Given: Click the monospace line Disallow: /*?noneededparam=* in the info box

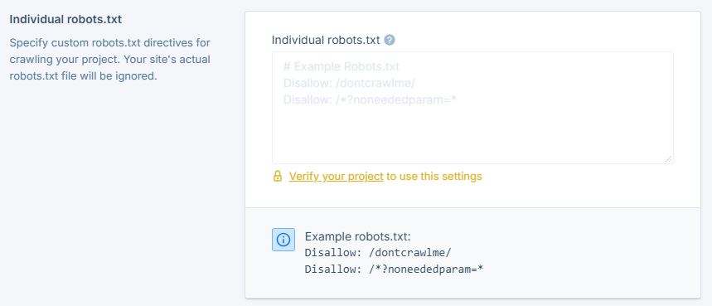Looking at the screenshot, I should pos(394,270).
